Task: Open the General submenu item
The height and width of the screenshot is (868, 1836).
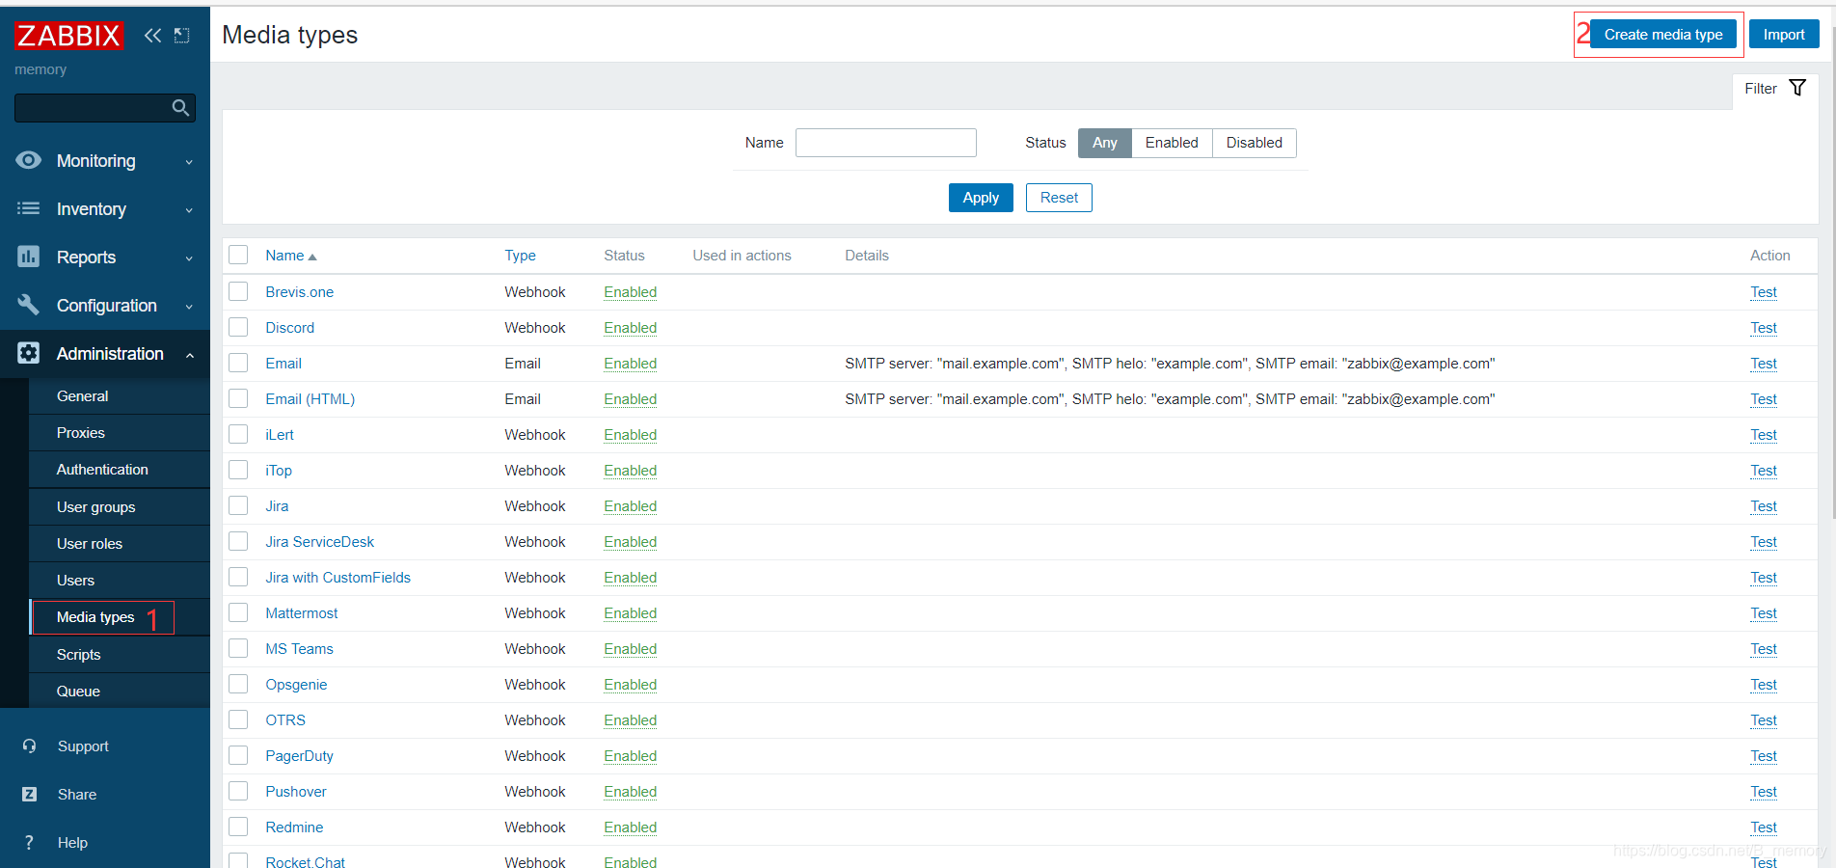Action: tap(120, 396)
